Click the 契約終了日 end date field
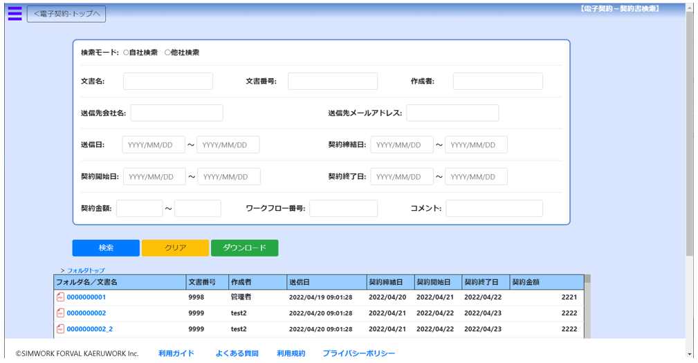 [x=477, y=176]
